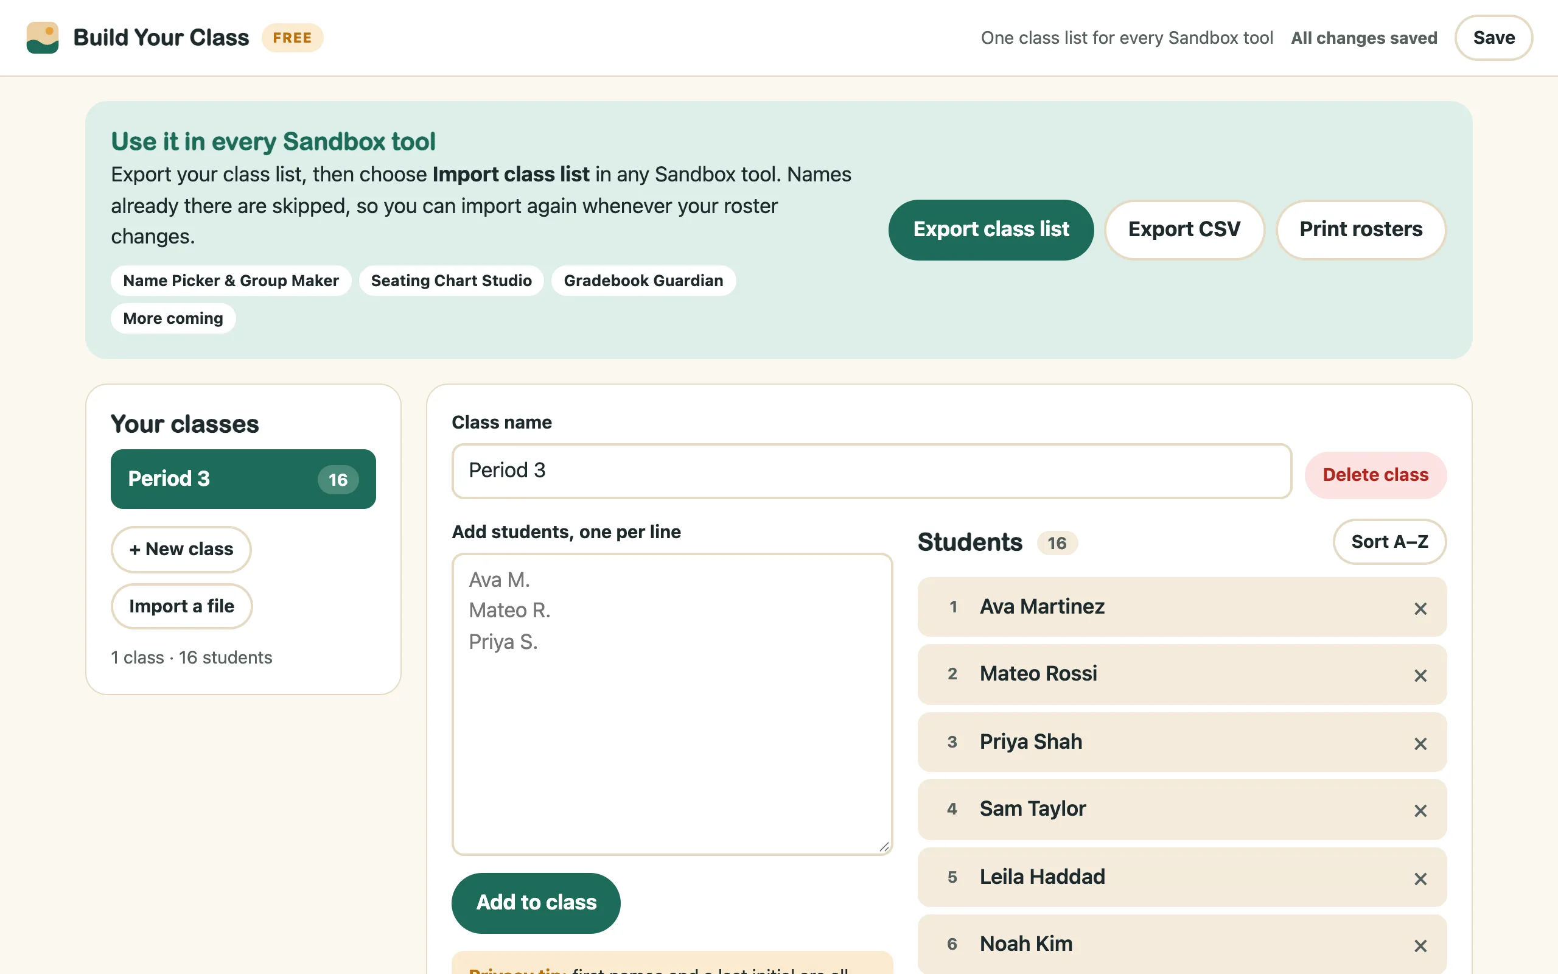
Task: Click the Use it in every Sandbox tool heading
Action: tap(273, 142)
